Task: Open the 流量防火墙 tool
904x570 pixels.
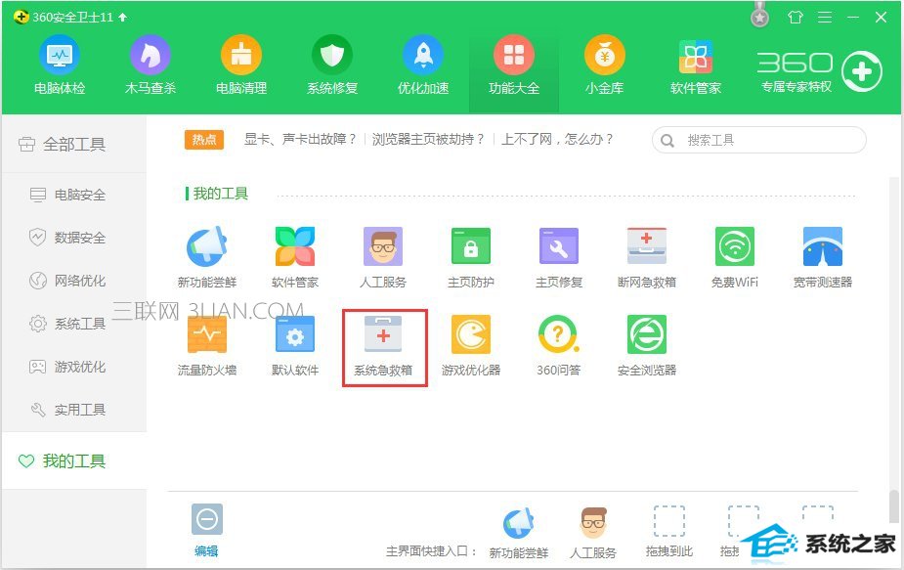Action: pos(207,345)
